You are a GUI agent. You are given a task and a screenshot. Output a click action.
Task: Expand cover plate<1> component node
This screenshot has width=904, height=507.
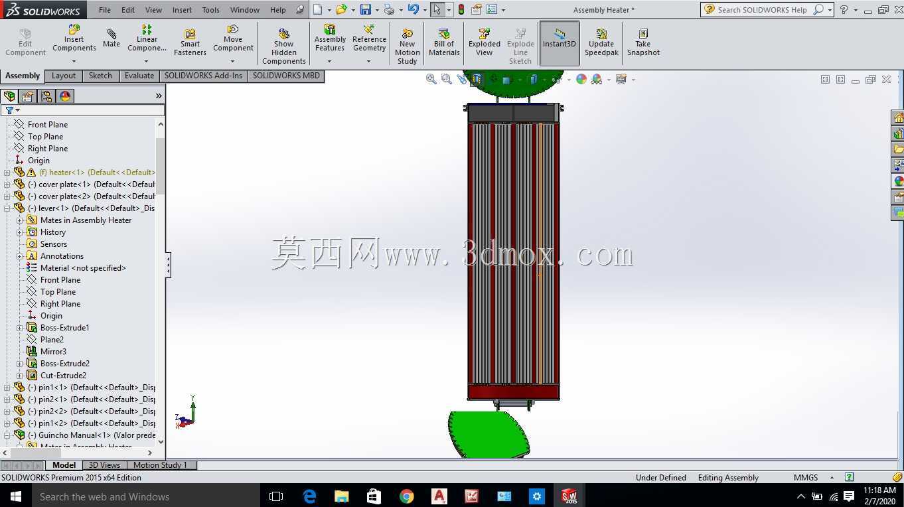pyautogui.click(x=7, y=184)
